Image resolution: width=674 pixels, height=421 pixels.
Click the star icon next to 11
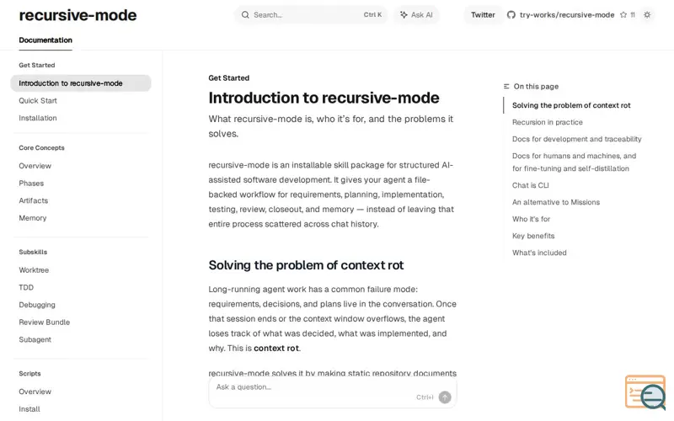pos(623,15)
